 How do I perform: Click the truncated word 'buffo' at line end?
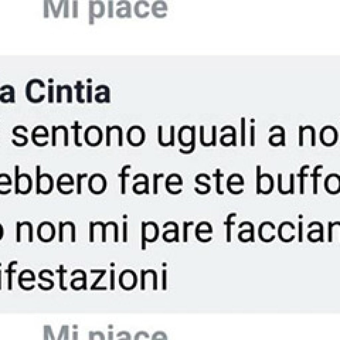[x=298, y=181]
